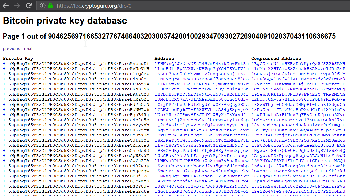
Task: Click the 'Bitcoin private key database' heading
Action: [65, 21]
